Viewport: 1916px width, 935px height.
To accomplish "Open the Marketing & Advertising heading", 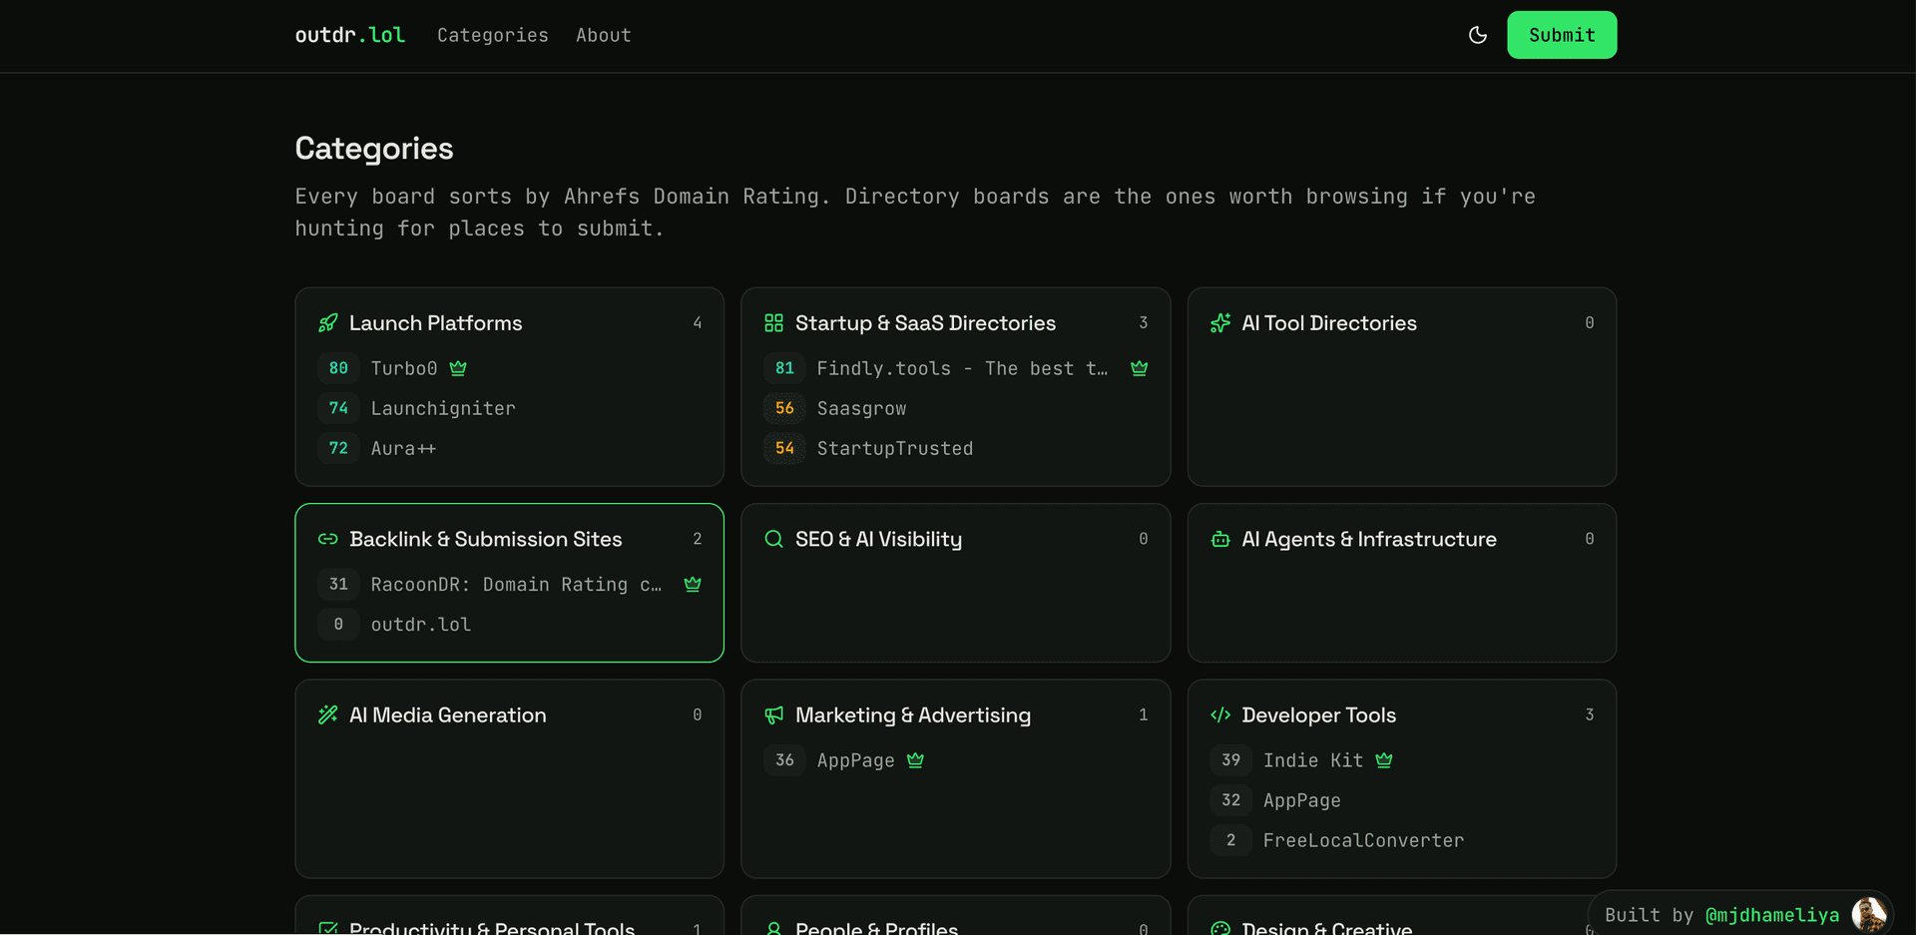I will (913, 715).
